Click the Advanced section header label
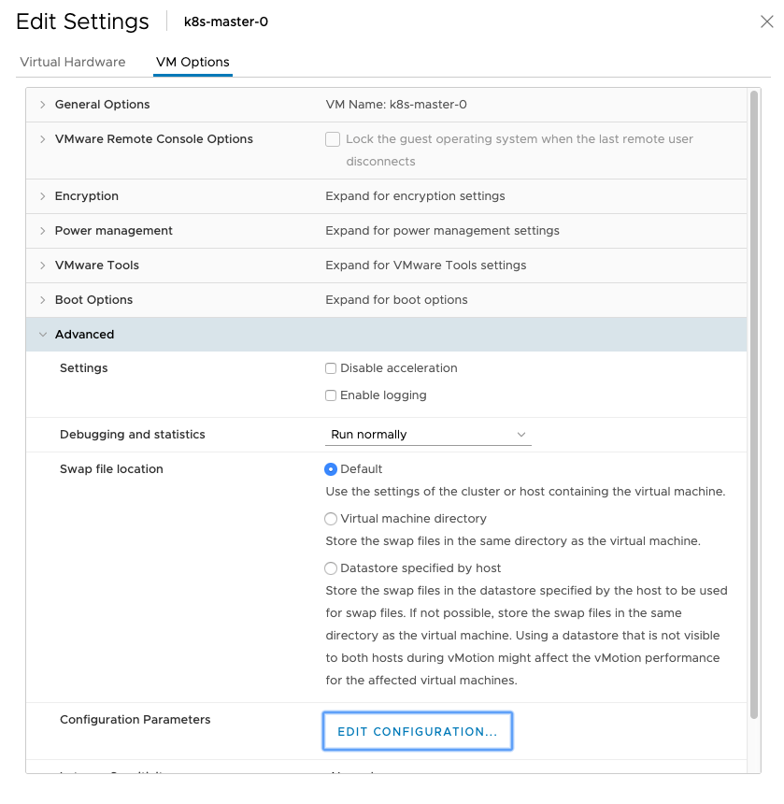 pos(84,335)
